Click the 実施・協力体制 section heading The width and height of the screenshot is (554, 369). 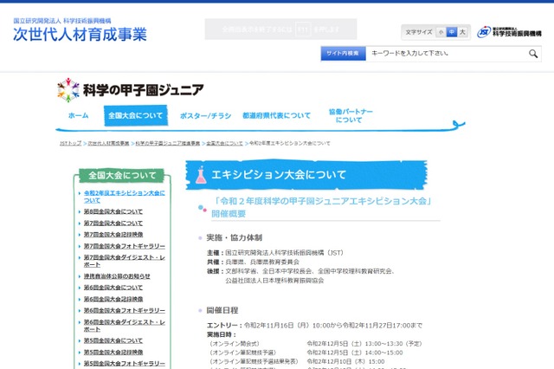[235, 237]
